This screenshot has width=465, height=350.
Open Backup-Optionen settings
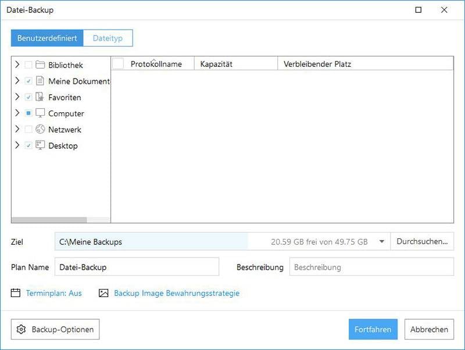coord(55,330)
